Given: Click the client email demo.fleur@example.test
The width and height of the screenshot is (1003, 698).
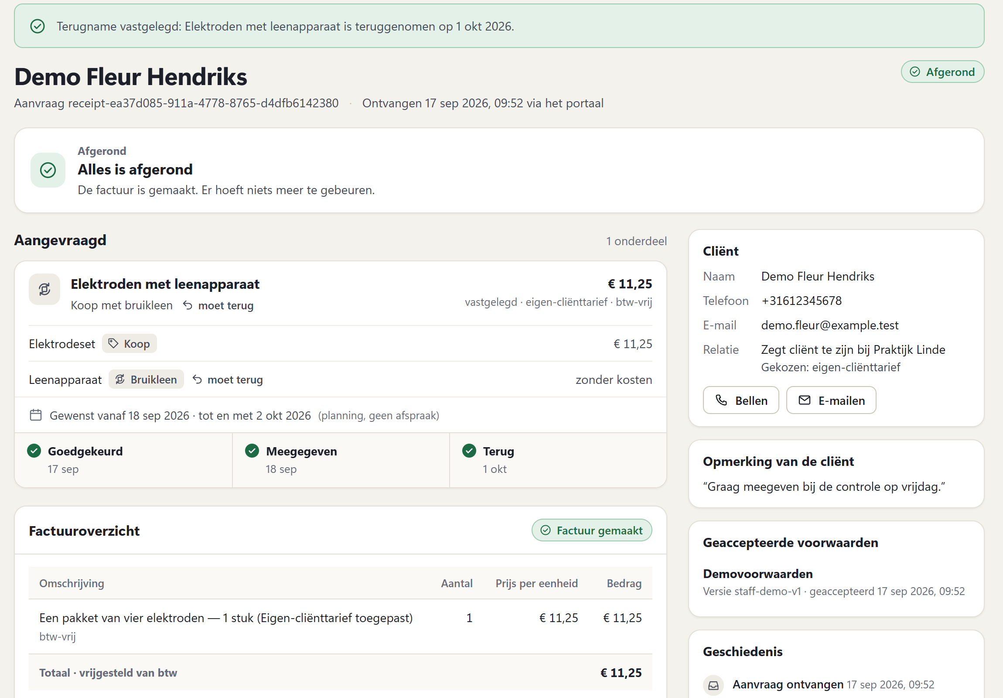Looking at the screenshot, I should [x=829, y=325].
